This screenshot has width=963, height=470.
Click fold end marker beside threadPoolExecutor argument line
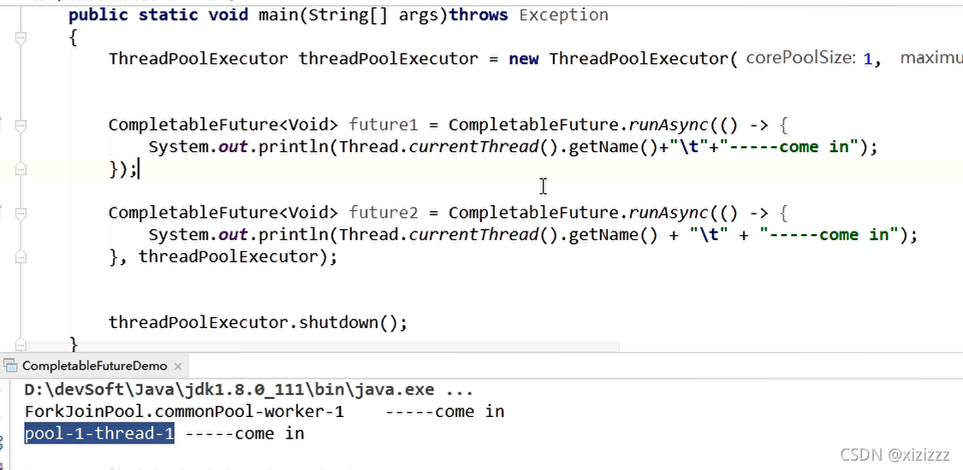tap(21, 257)
